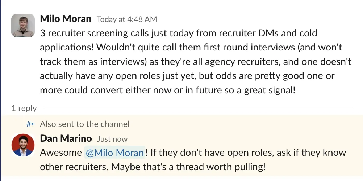The image size is (363, 181).
Task: Click the 'thread worth pulling' sentence
Action: (x=188, y=167)
